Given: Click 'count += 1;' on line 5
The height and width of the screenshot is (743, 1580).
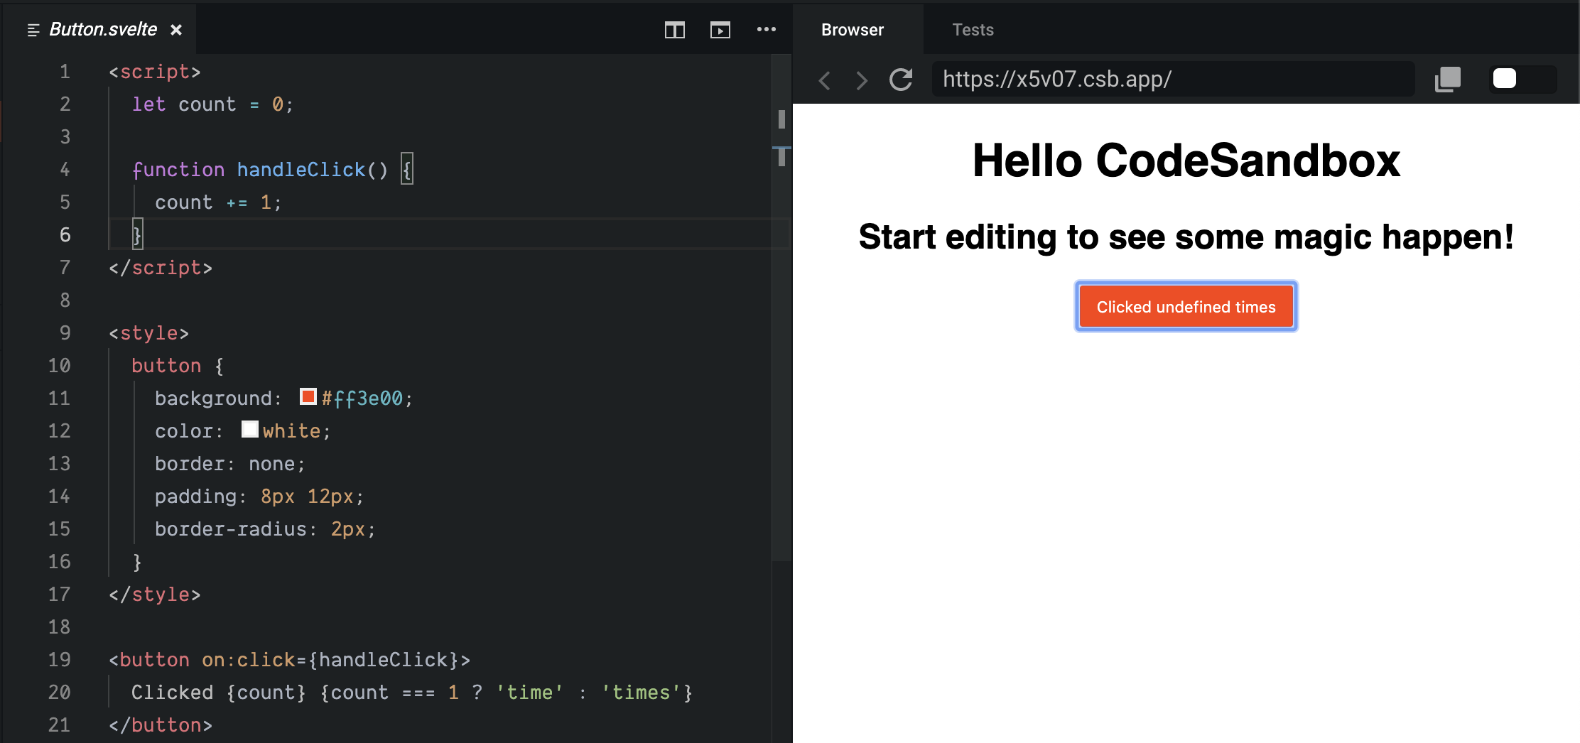Looking at the screenshot, I should click(218, 202).
